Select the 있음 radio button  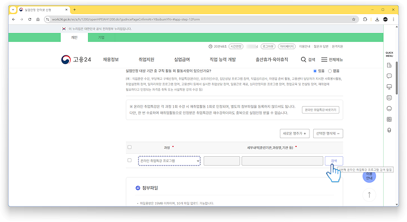point(315,71)
